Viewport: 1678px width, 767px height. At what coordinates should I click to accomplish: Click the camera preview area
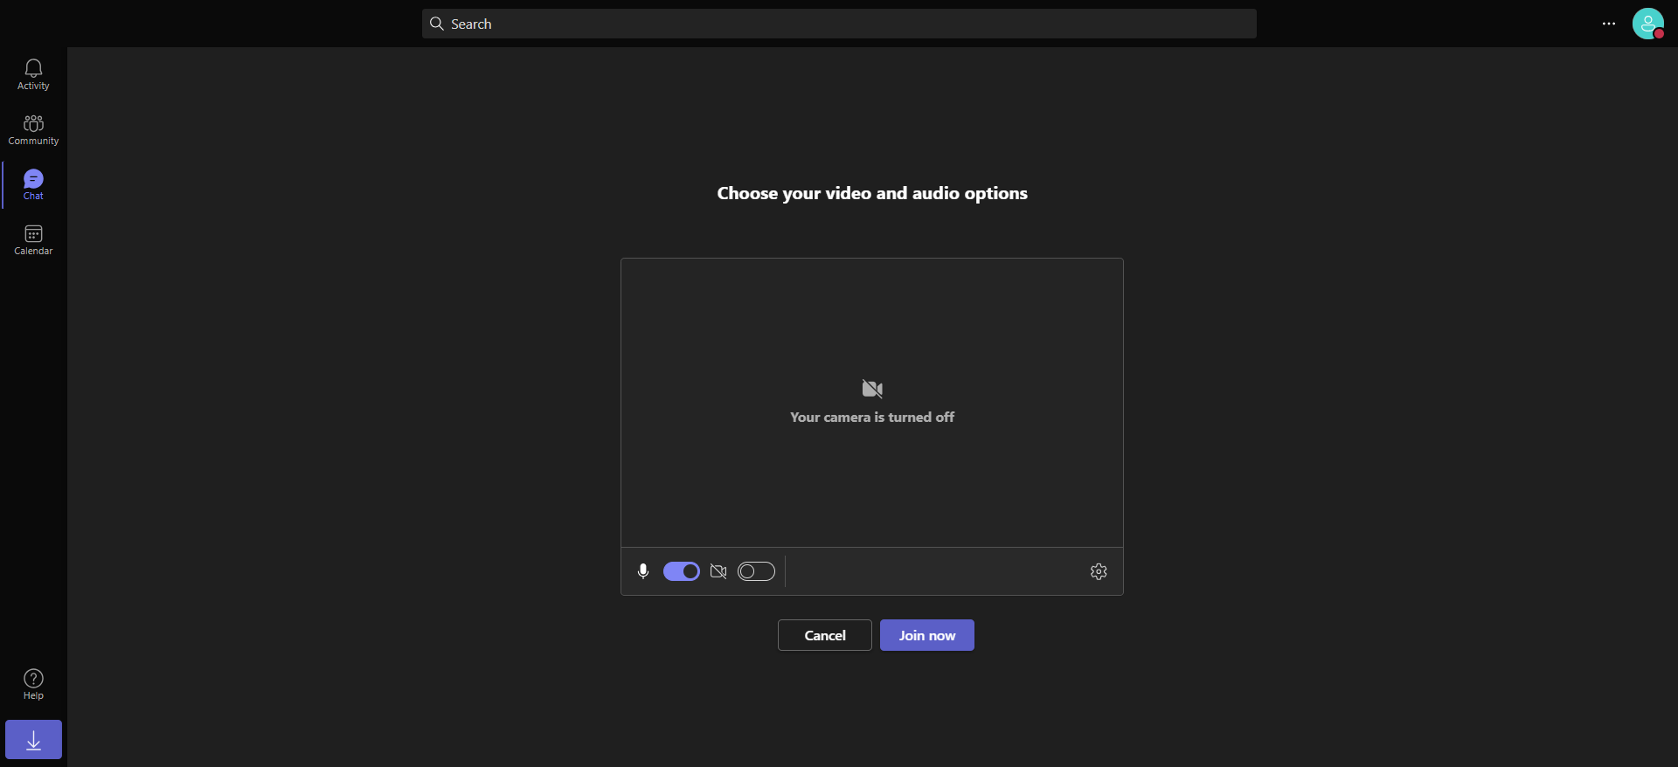[872, 403]
